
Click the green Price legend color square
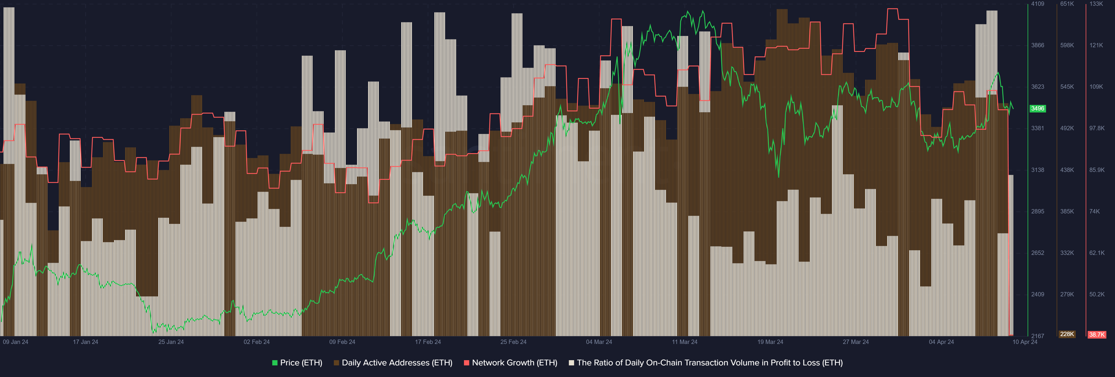click(274, 363)
